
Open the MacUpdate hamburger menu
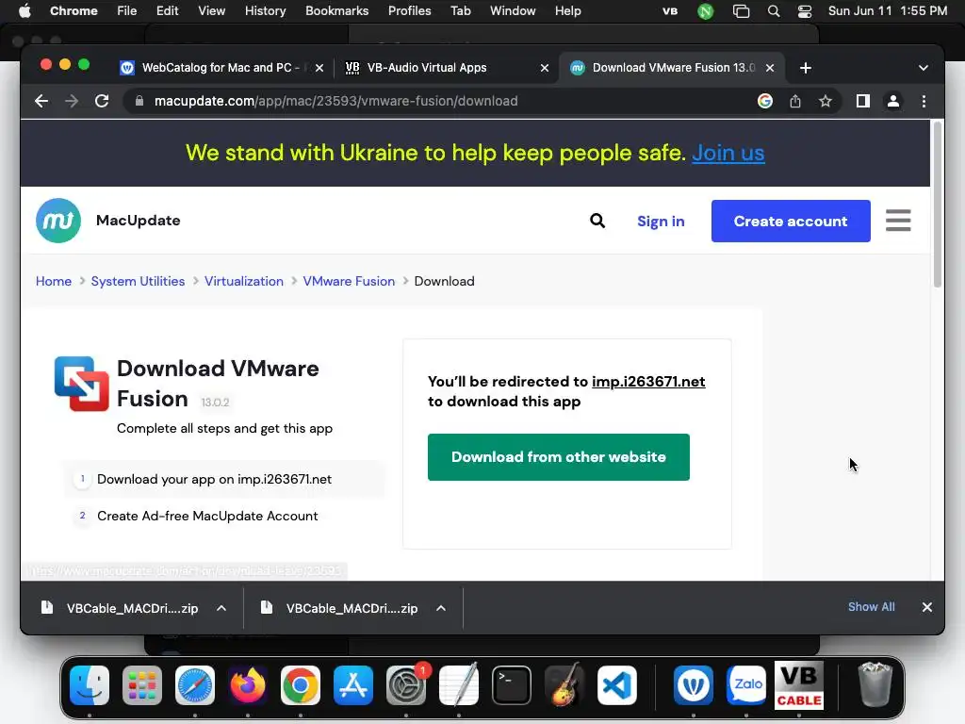click(898, 220)
